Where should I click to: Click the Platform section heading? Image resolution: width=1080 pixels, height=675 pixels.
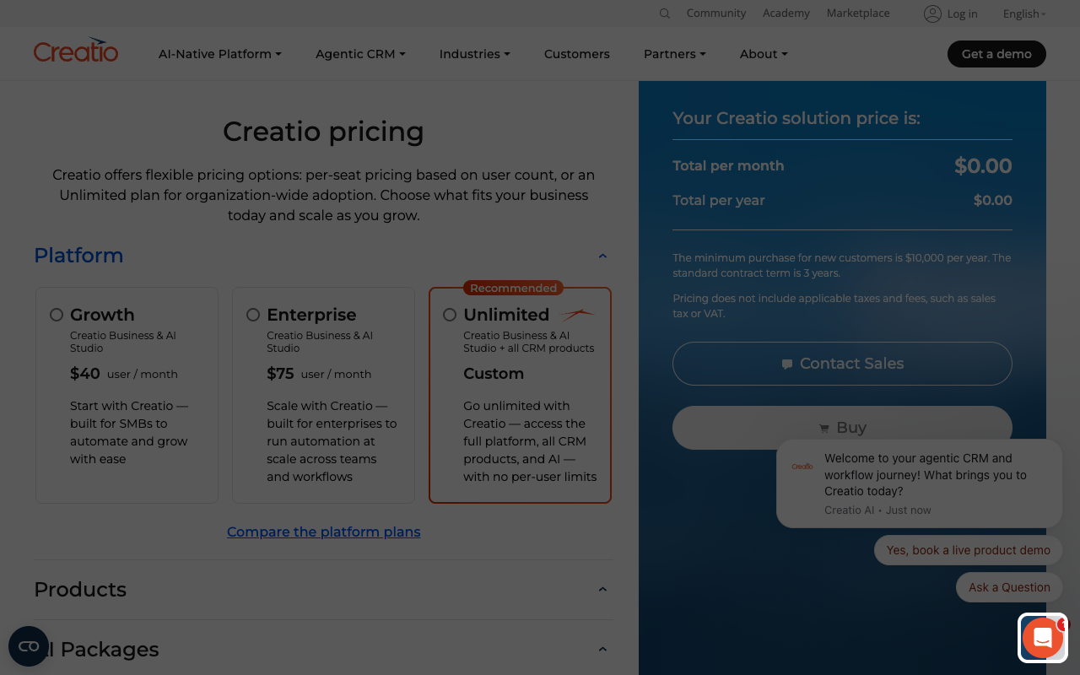pos(78,256)
